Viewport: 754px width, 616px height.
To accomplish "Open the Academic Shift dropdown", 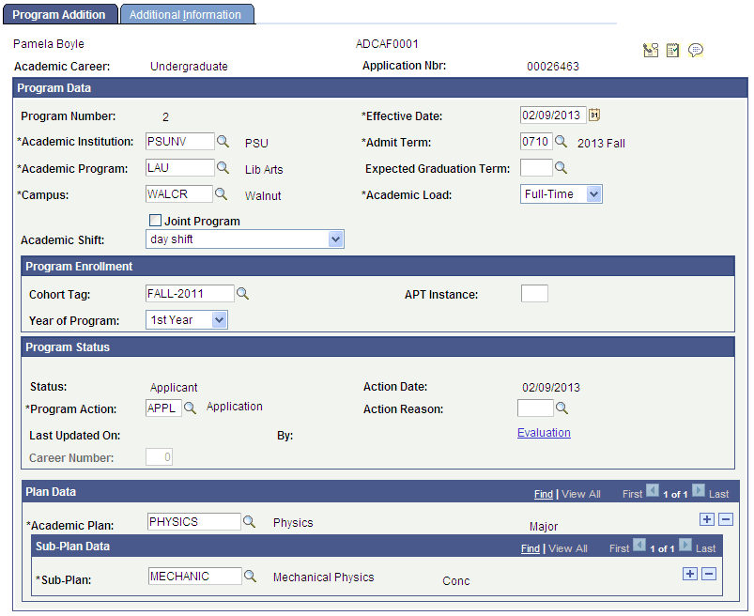I will coord(335,239).
